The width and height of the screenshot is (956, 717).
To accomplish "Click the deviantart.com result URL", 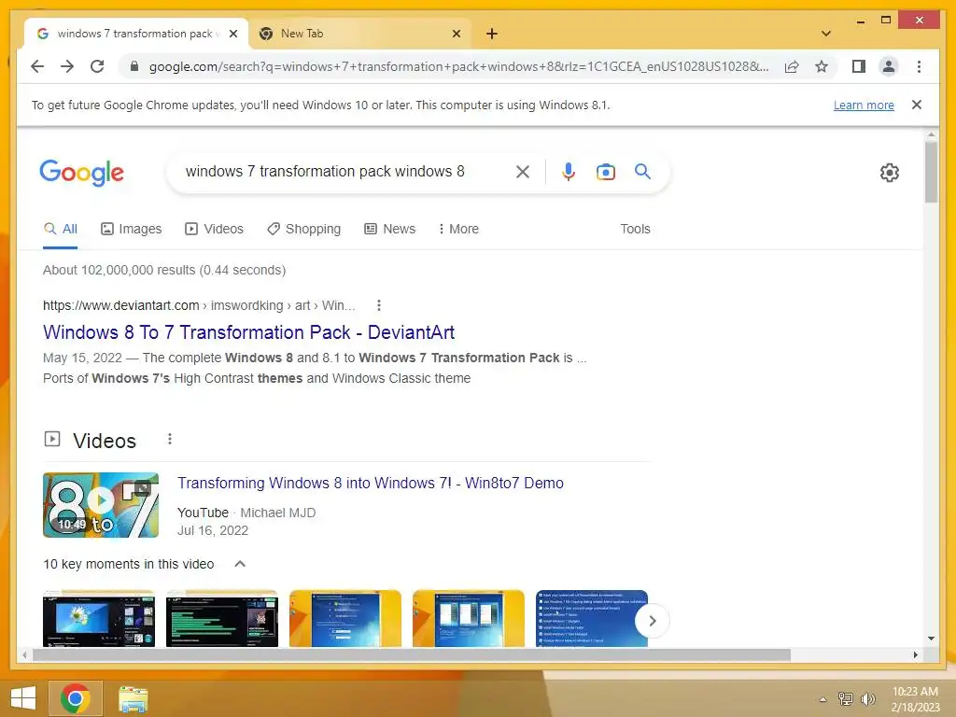I will click(199, 305).
